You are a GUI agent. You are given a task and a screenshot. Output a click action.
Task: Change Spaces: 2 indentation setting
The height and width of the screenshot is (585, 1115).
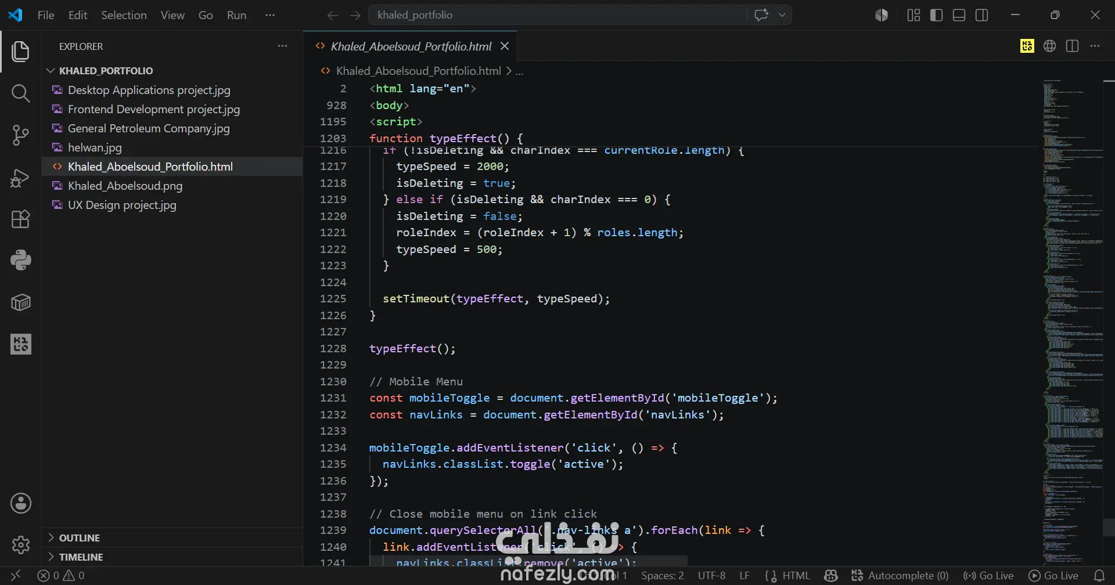click(x=662, y=576)
